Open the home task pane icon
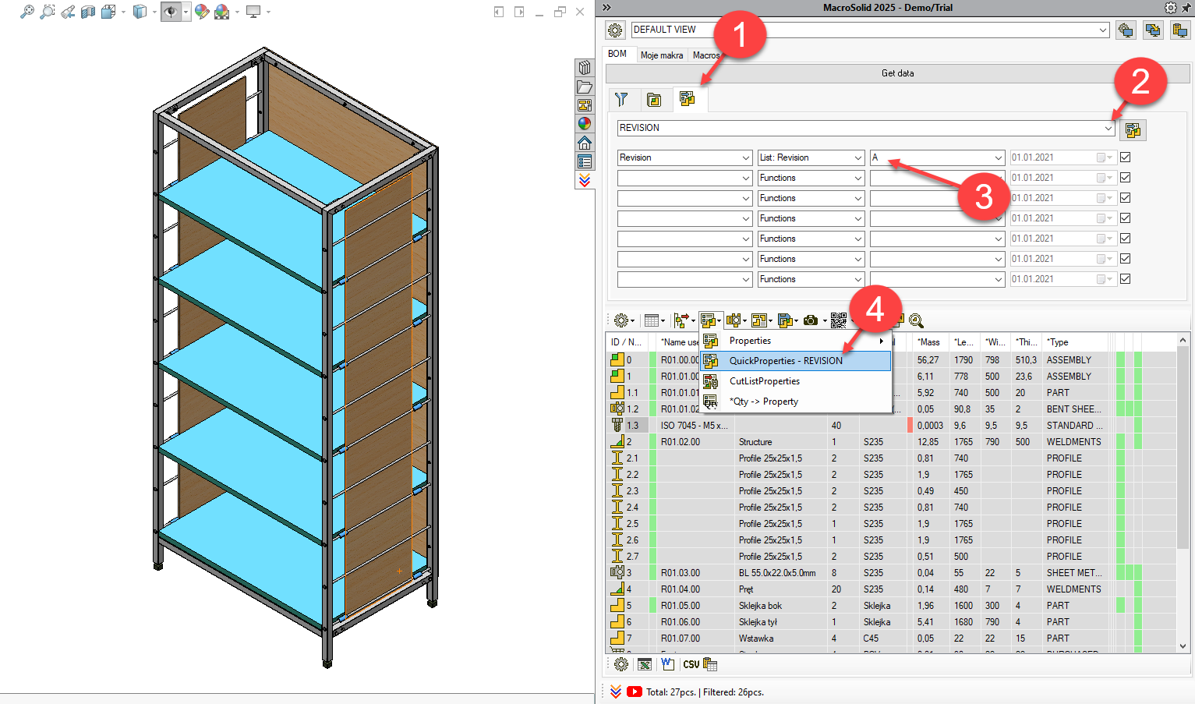 pyautogui.click(x=585, y=143)
